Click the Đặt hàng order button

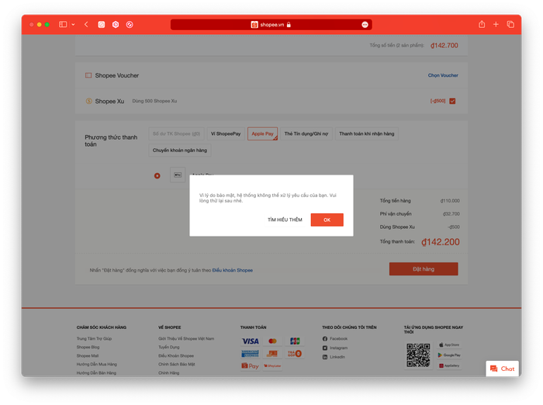424,269
